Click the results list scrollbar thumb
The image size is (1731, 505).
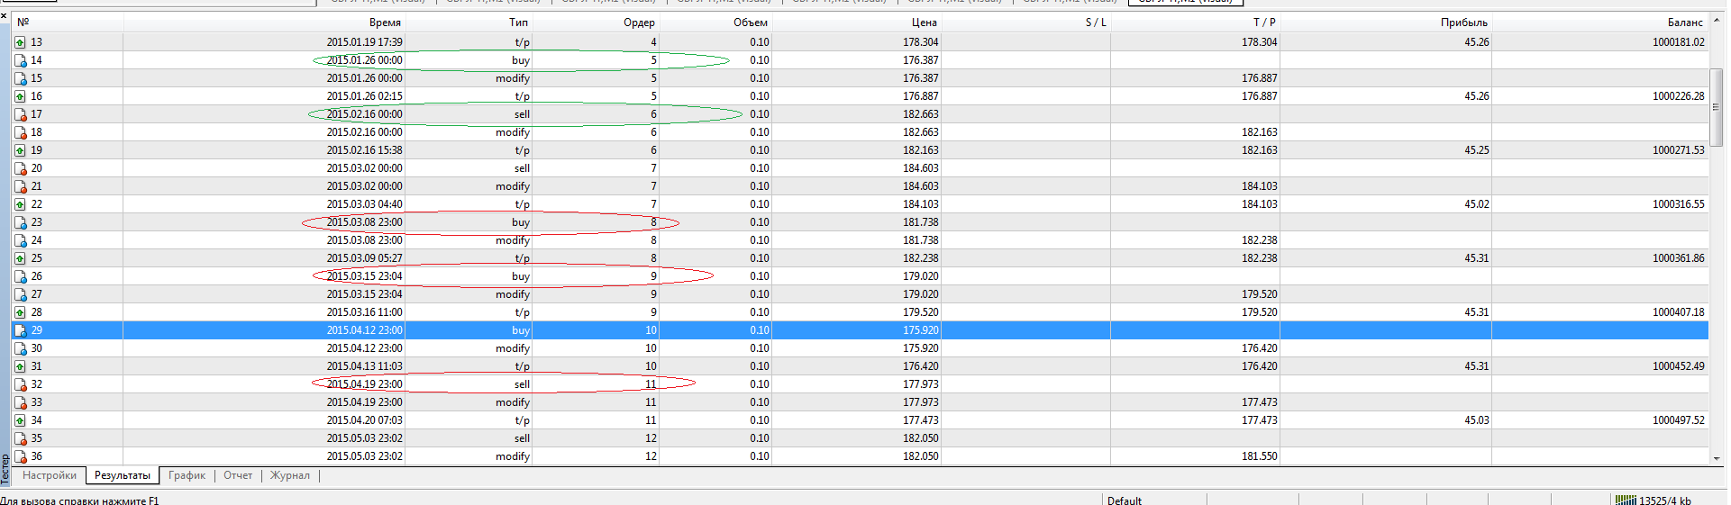pyautogui.click(x=1717, y=106)
